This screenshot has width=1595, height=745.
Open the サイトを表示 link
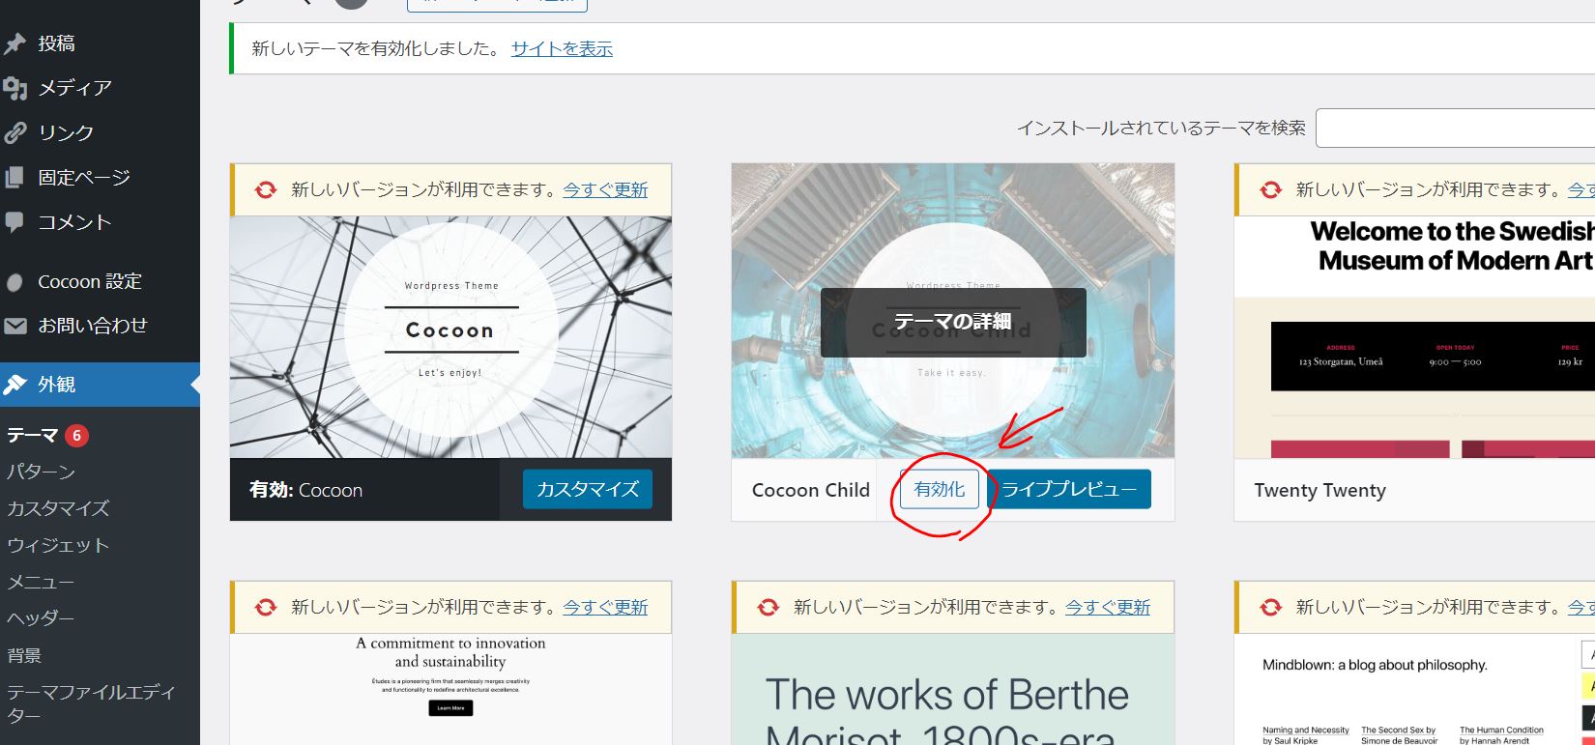click(x=562, y=49)
